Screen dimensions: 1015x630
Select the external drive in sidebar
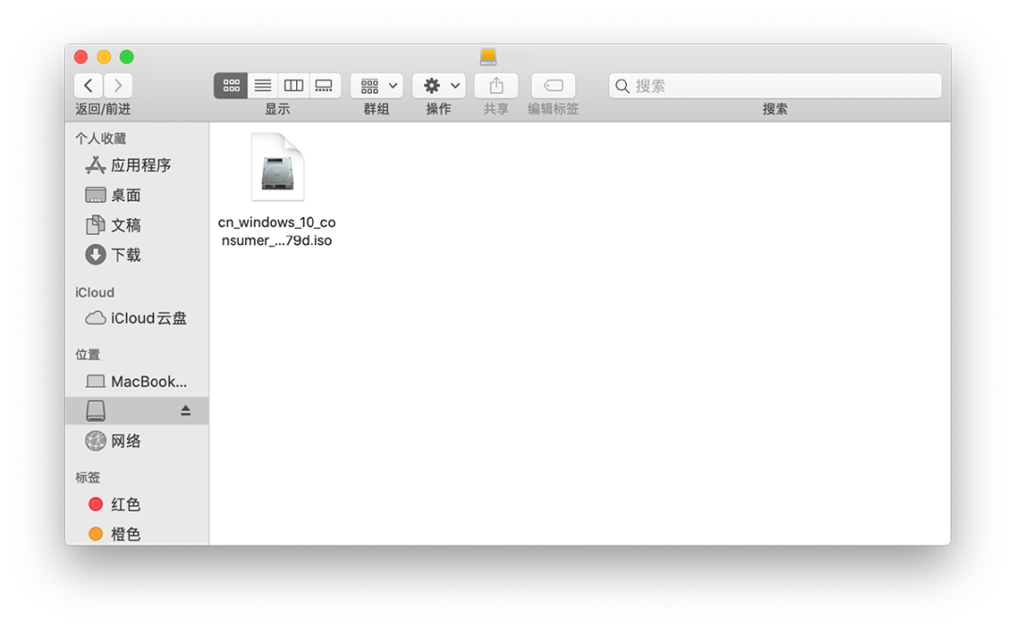(x=136, y=410)
